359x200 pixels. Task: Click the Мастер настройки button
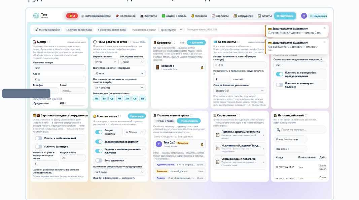[48, 30]
